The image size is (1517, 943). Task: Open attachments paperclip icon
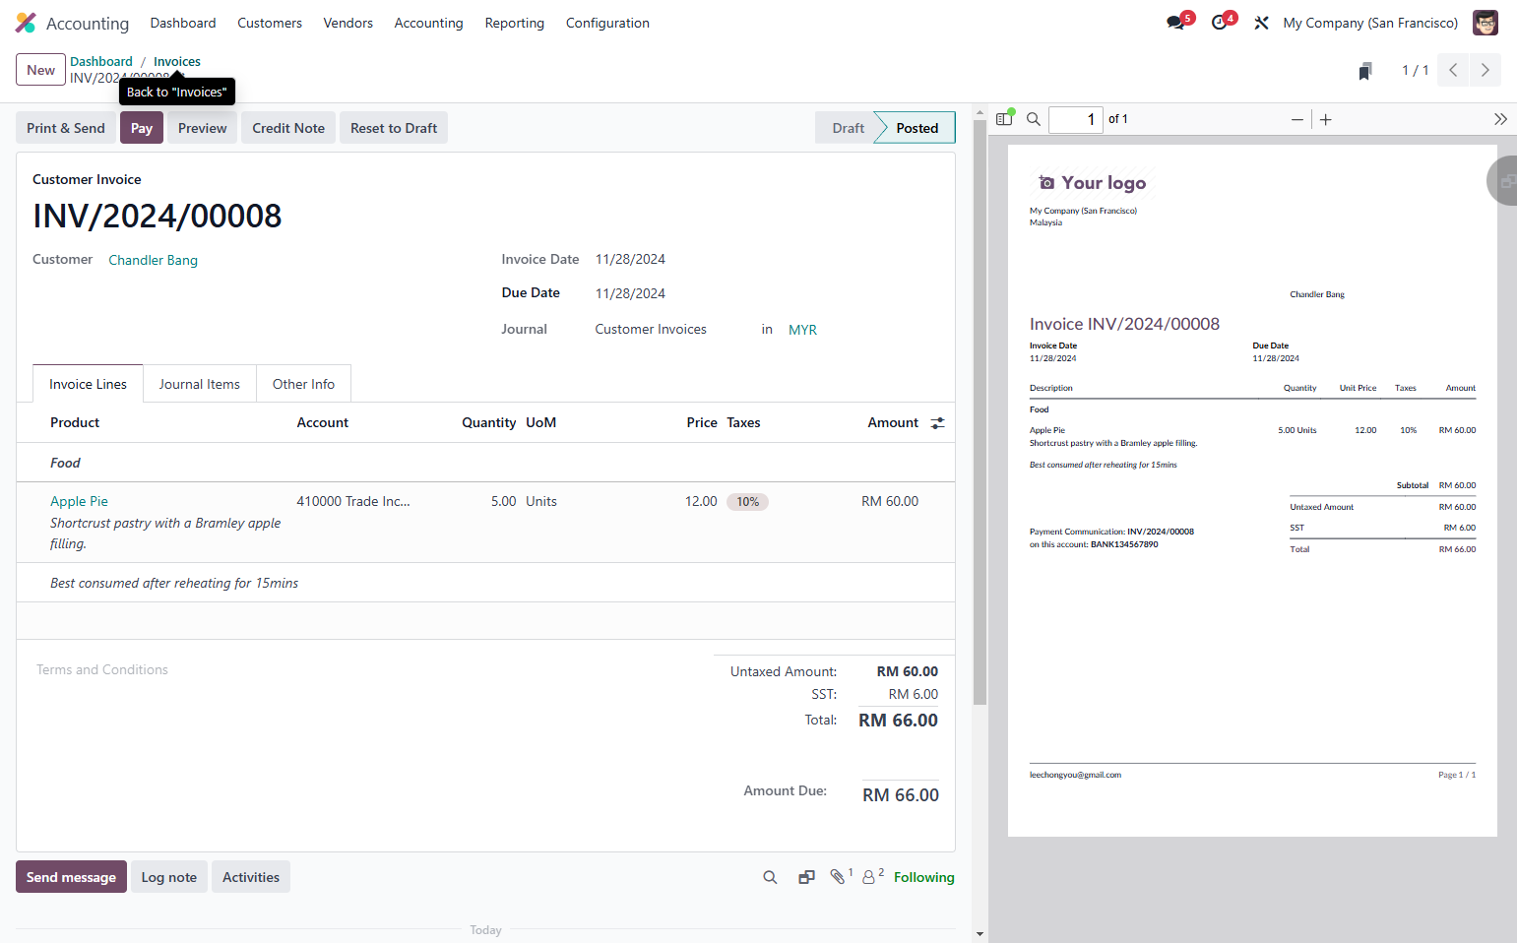pyautogui.click(x=838, y=876)
